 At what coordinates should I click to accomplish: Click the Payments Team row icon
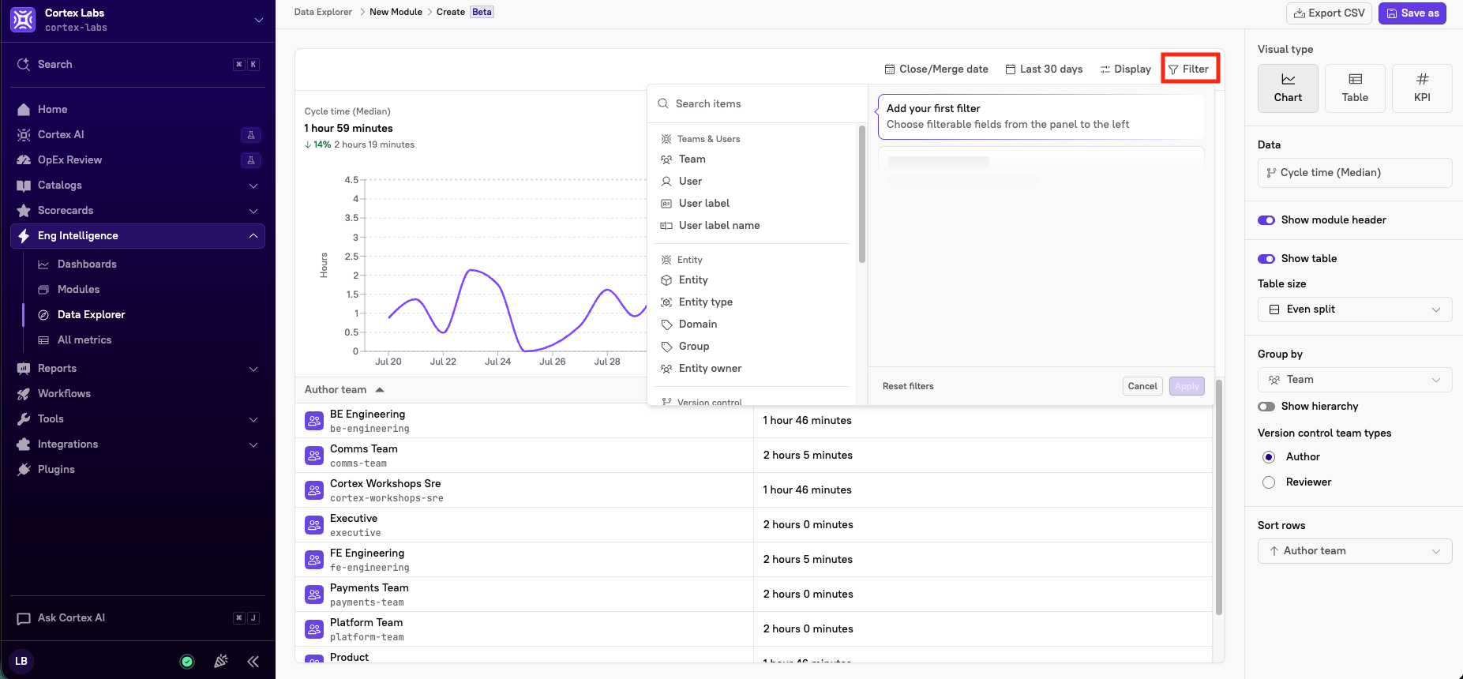[314, 595]
